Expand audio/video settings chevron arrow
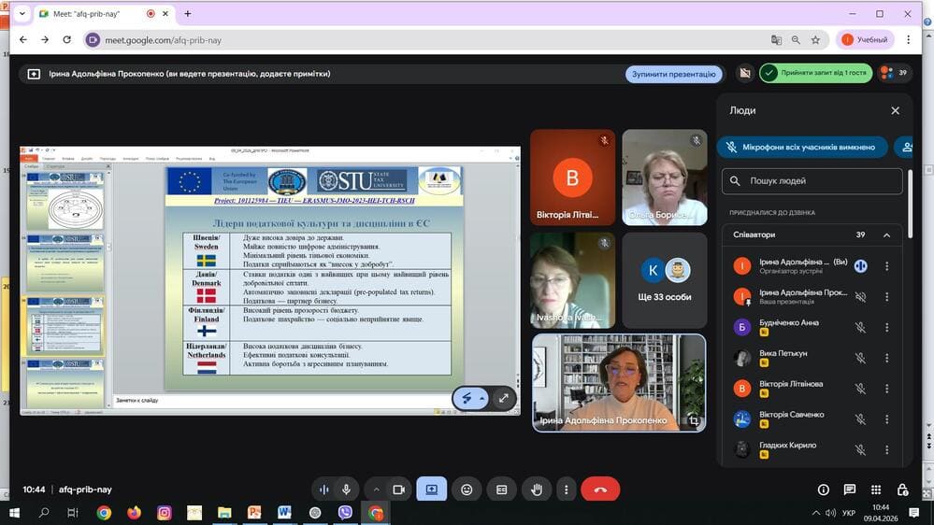Screen dimensions: 934x525 click(377, 490)
